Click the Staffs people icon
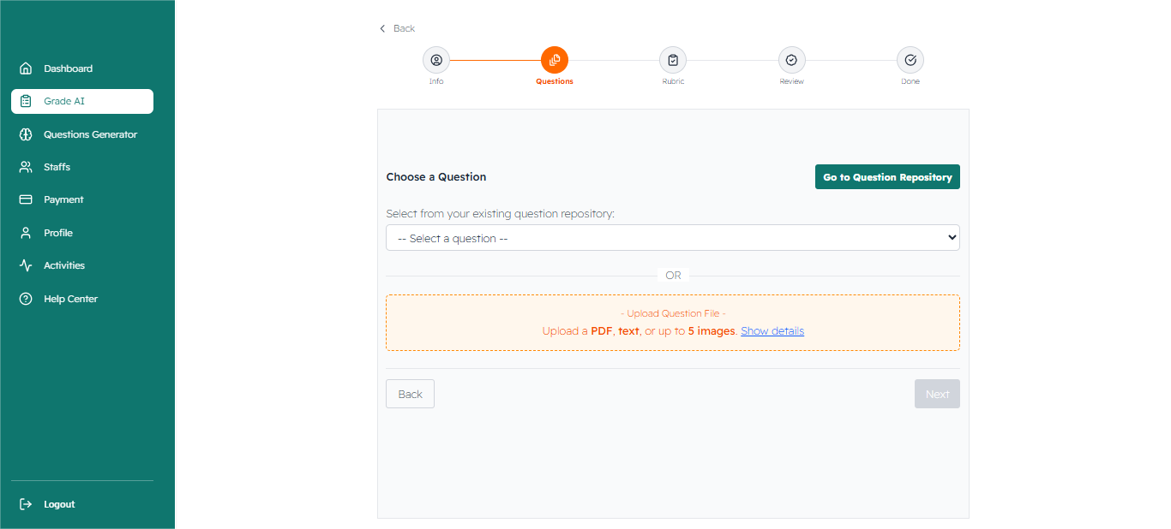1171x529 pixels. [x=26, y=167]
